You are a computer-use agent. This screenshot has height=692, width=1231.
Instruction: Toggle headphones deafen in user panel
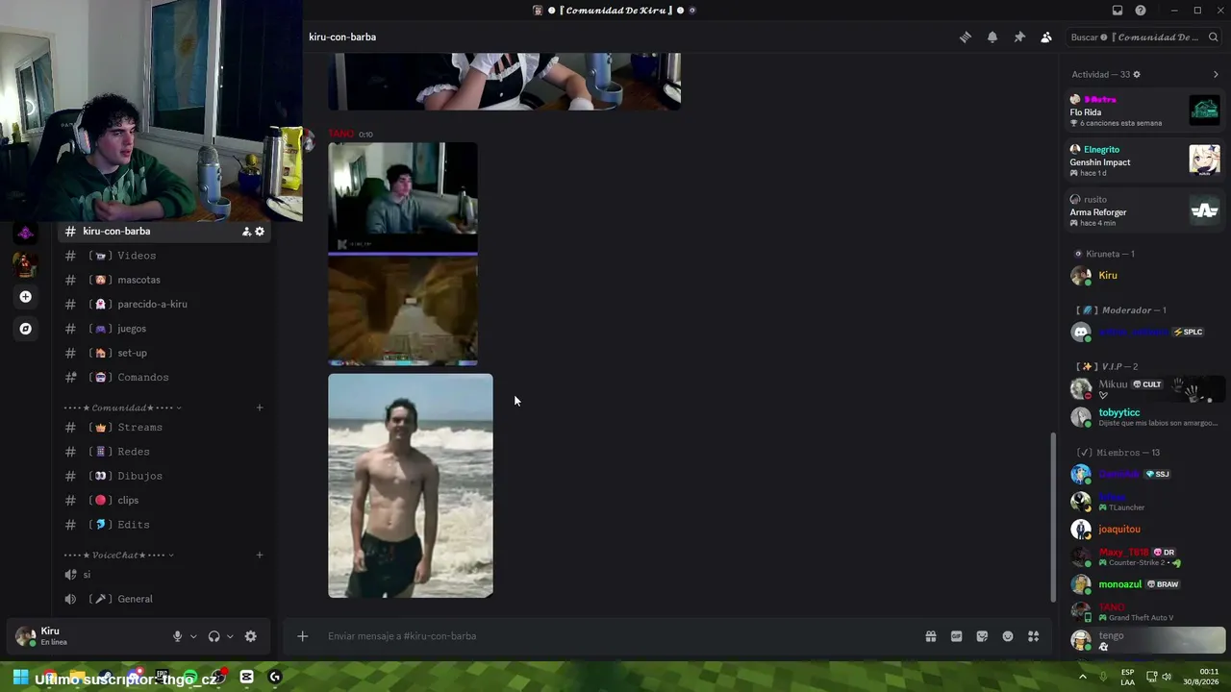pyautogui.click(x=214, y=636)
